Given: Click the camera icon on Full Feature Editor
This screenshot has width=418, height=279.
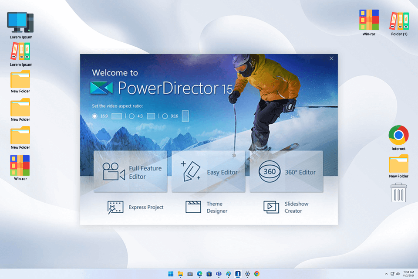Looking at the screenshot, I should click(114, 171).
